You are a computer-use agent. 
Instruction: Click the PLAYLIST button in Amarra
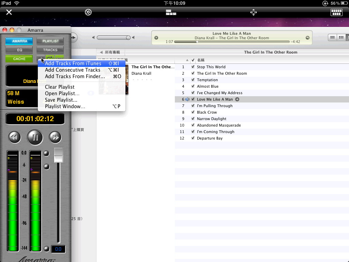[x=50, y=41]
